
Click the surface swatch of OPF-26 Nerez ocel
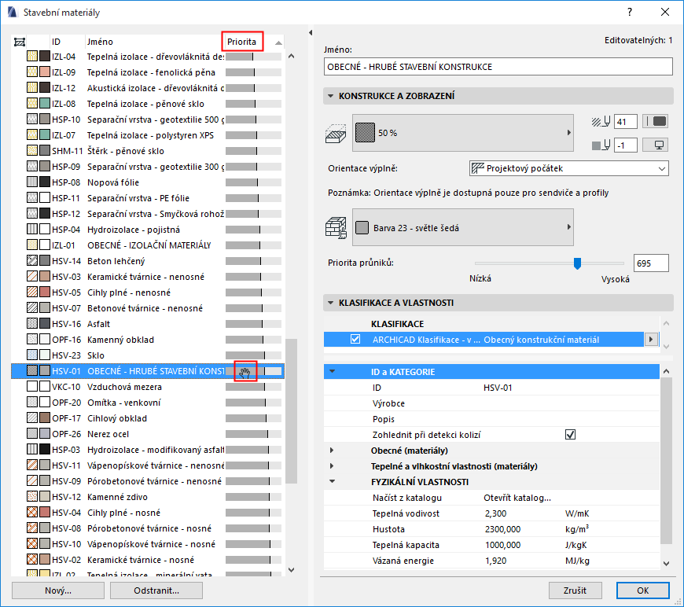pyautogui.click(x=45, y=434)
